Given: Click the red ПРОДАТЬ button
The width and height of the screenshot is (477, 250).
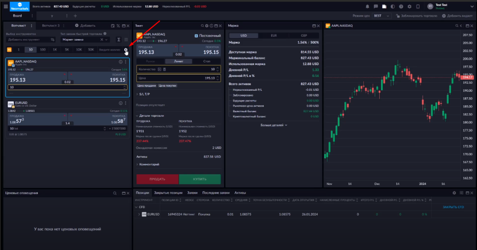Looking at the screenshot, I should pyautogui.click(x=157, y=179).
